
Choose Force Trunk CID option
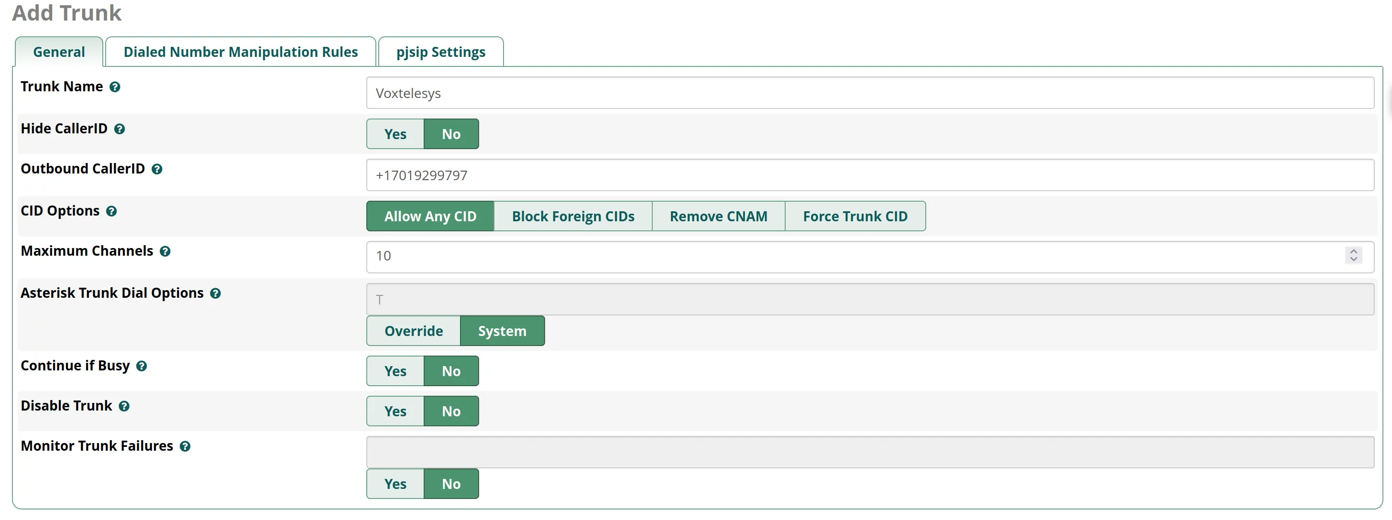(x=855, y=216)
